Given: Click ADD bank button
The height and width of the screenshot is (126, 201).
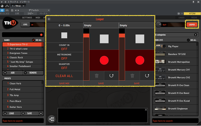Looking at the screenshot, I should 12,73.
